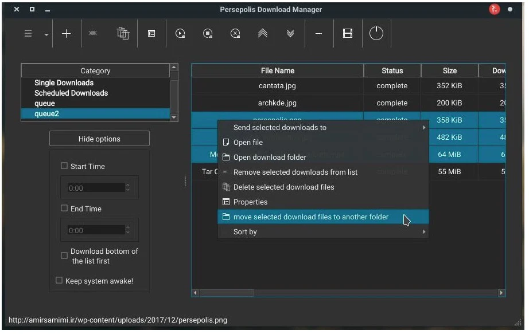Toggle Download bottom of the list first

[64, 256]
